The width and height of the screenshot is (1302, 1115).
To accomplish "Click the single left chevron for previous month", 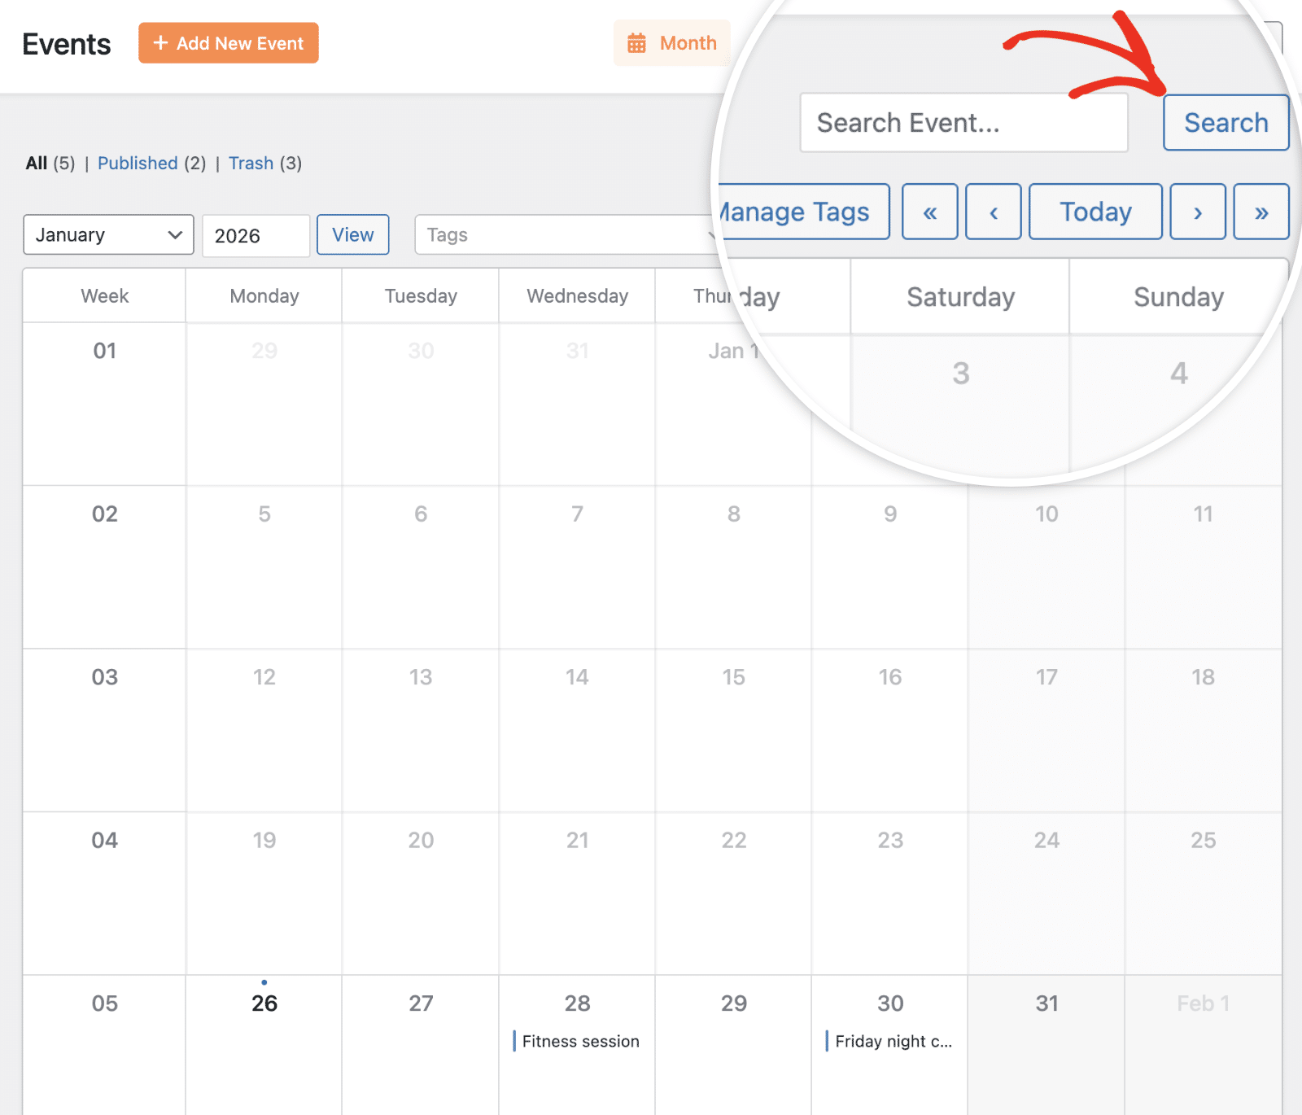I will point(993,212).
